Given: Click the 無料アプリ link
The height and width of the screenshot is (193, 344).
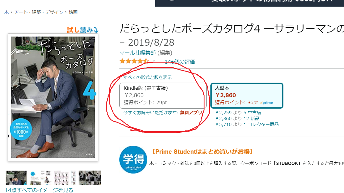Looking at the screenshot, I should click(x=191, y=113).
